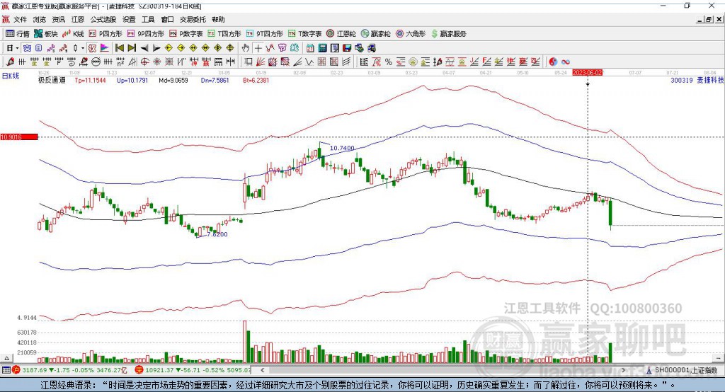This screenshot has width=725, height=392.
Task: Open the P数字表 tool
Action: point(186,34)
